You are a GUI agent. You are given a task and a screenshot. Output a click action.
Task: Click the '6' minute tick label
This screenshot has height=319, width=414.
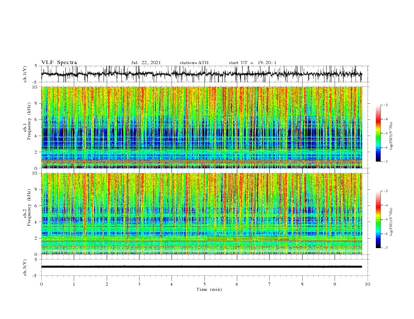[237, 284]
